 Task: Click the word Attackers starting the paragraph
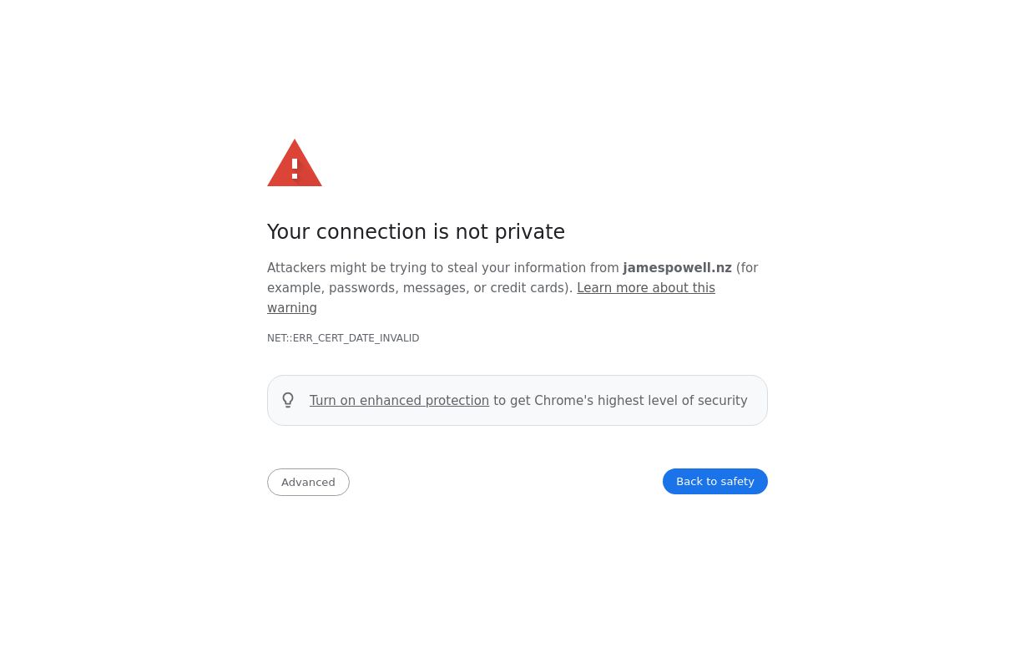[x=296, y=268]
